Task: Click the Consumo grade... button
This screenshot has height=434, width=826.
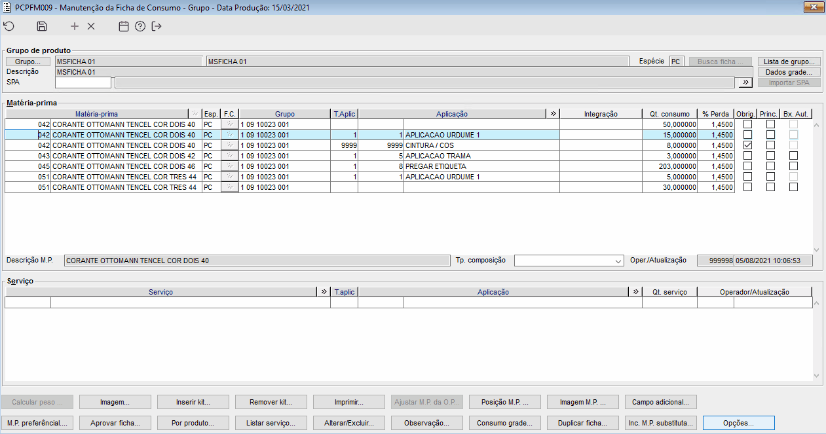Action: coord(505,423)
